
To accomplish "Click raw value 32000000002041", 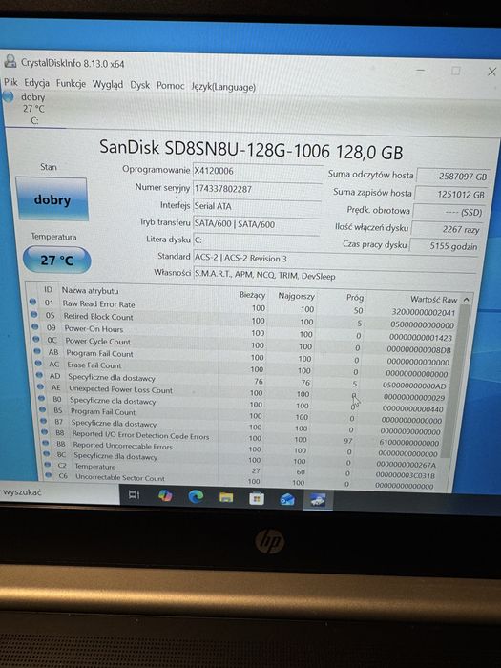I will (423, 312).
